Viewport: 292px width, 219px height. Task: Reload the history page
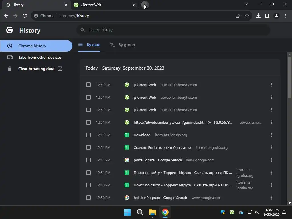25,16
